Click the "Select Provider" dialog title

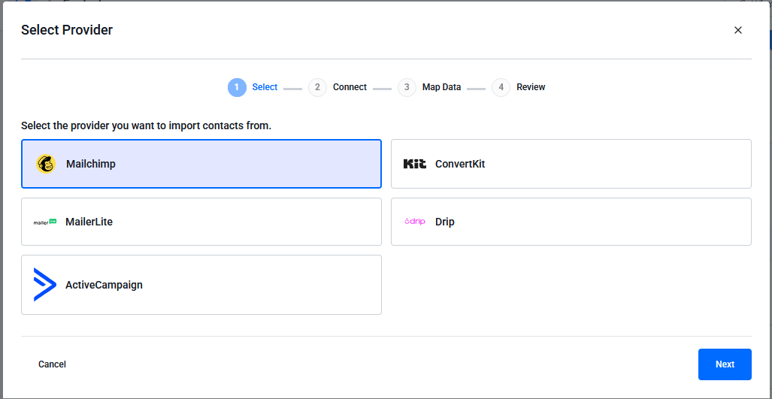[67, 30]
